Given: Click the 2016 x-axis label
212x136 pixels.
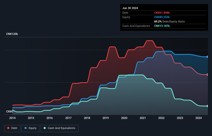Looking at the screenshot, I should [x=50, y=118].
